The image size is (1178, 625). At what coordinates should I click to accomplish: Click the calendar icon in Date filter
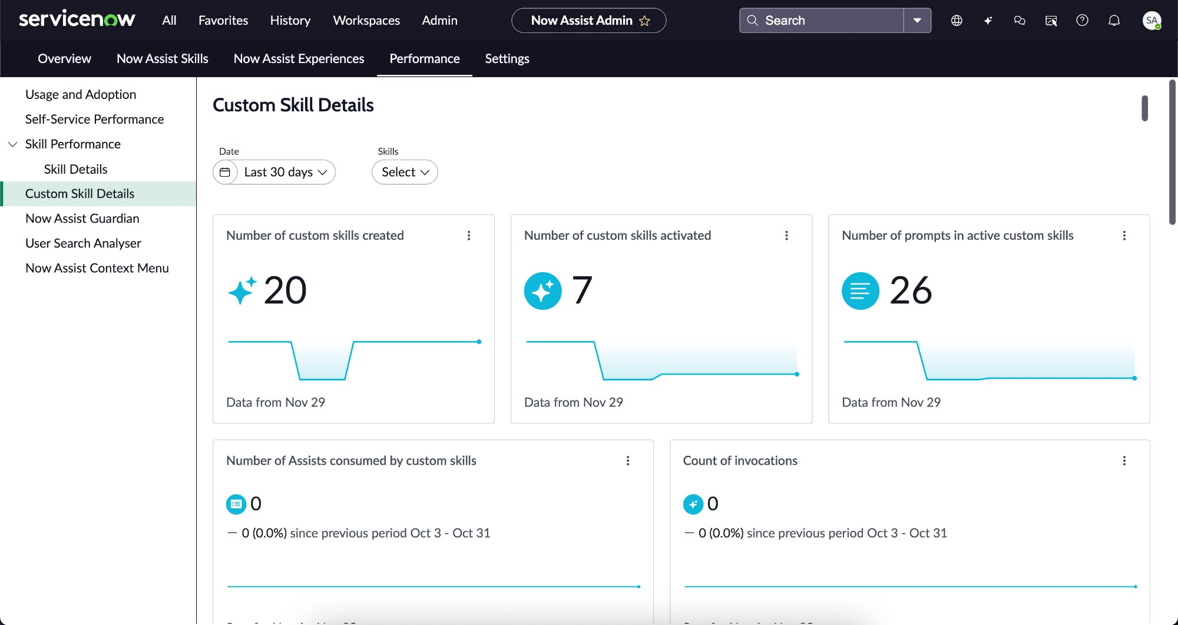tap(225, 172)
